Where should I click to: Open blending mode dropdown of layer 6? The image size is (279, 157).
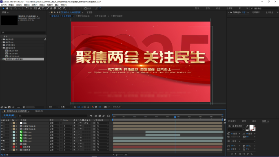click(54, 138)
